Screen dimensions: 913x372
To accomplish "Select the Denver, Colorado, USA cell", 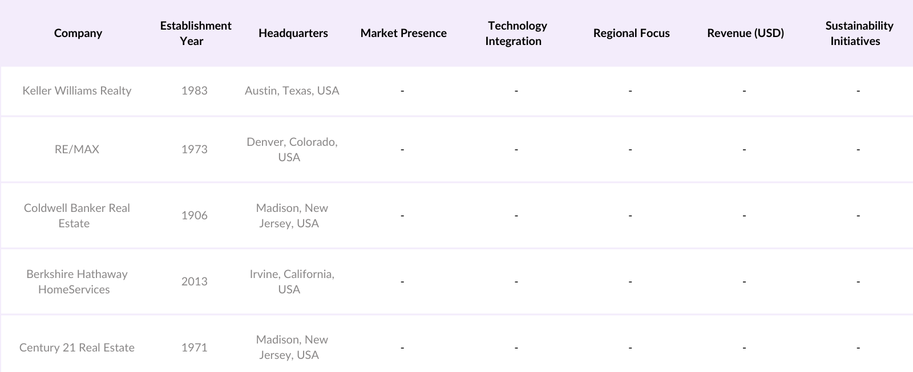I will (x=292, y=149).
